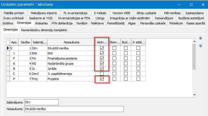The height and width of the screenshot is (116, 208).
Task: Go to the Fiskālie printeri tab
Action: (14, 13)
